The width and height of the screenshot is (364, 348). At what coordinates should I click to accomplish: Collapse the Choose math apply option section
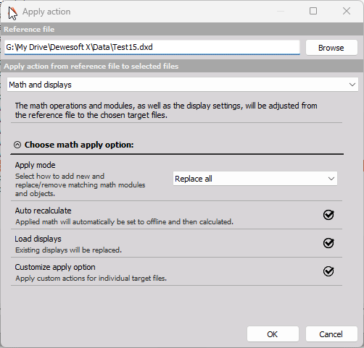point(17,145)
